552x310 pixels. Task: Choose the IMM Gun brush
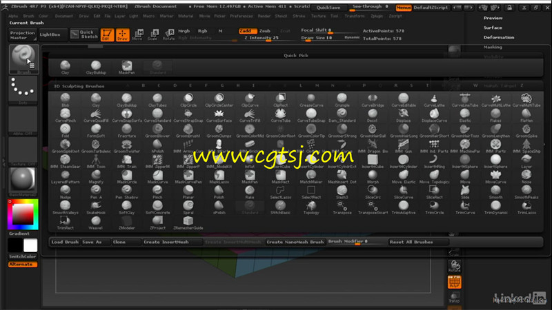click(404, 146)
